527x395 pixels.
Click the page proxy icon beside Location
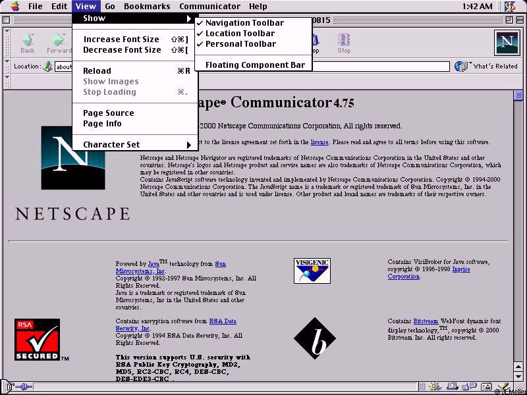48,66
